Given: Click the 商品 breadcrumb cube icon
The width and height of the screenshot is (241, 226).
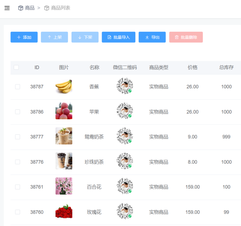Looking at the screenshot, I should (20, 8).
